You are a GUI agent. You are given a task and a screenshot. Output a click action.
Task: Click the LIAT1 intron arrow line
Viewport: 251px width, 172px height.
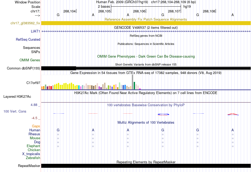146,31
